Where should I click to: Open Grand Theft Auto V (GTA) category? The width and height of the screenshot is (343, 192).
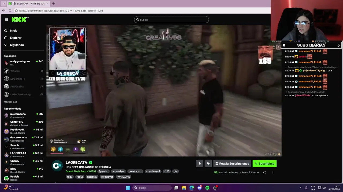[81, 171]
